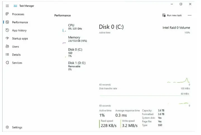The height and width of the screenshot is (135, 201).
Task: Open Settings gear icon
Action: [x=7, y=127]
